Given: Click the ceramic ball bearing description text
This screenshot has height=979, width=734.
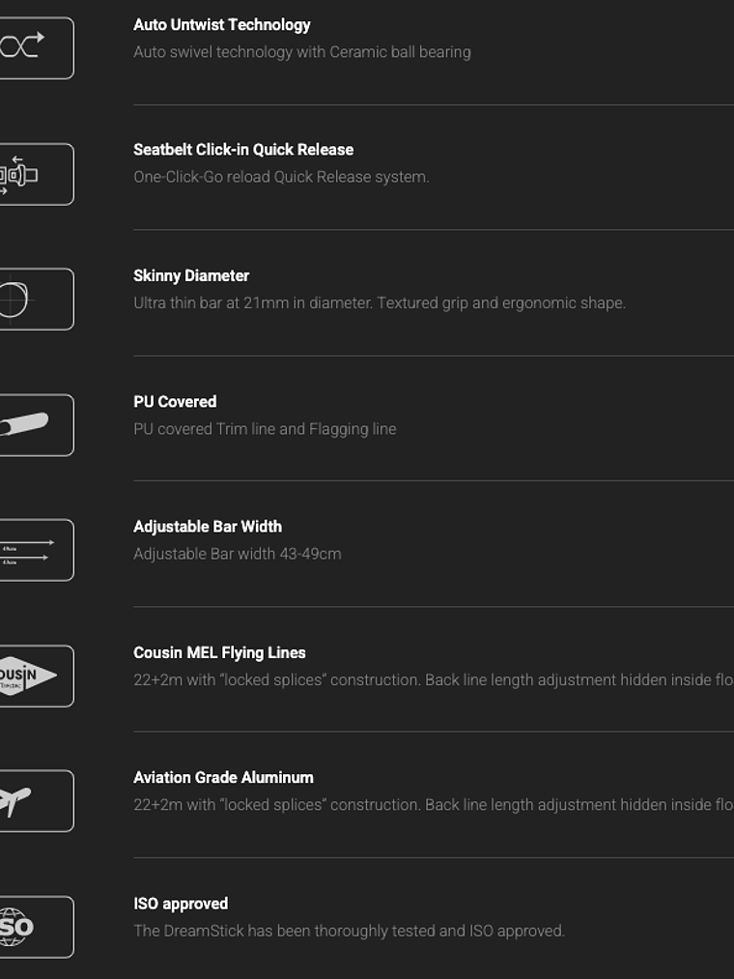Looking at the screenshot, I should tap(302, 52).
